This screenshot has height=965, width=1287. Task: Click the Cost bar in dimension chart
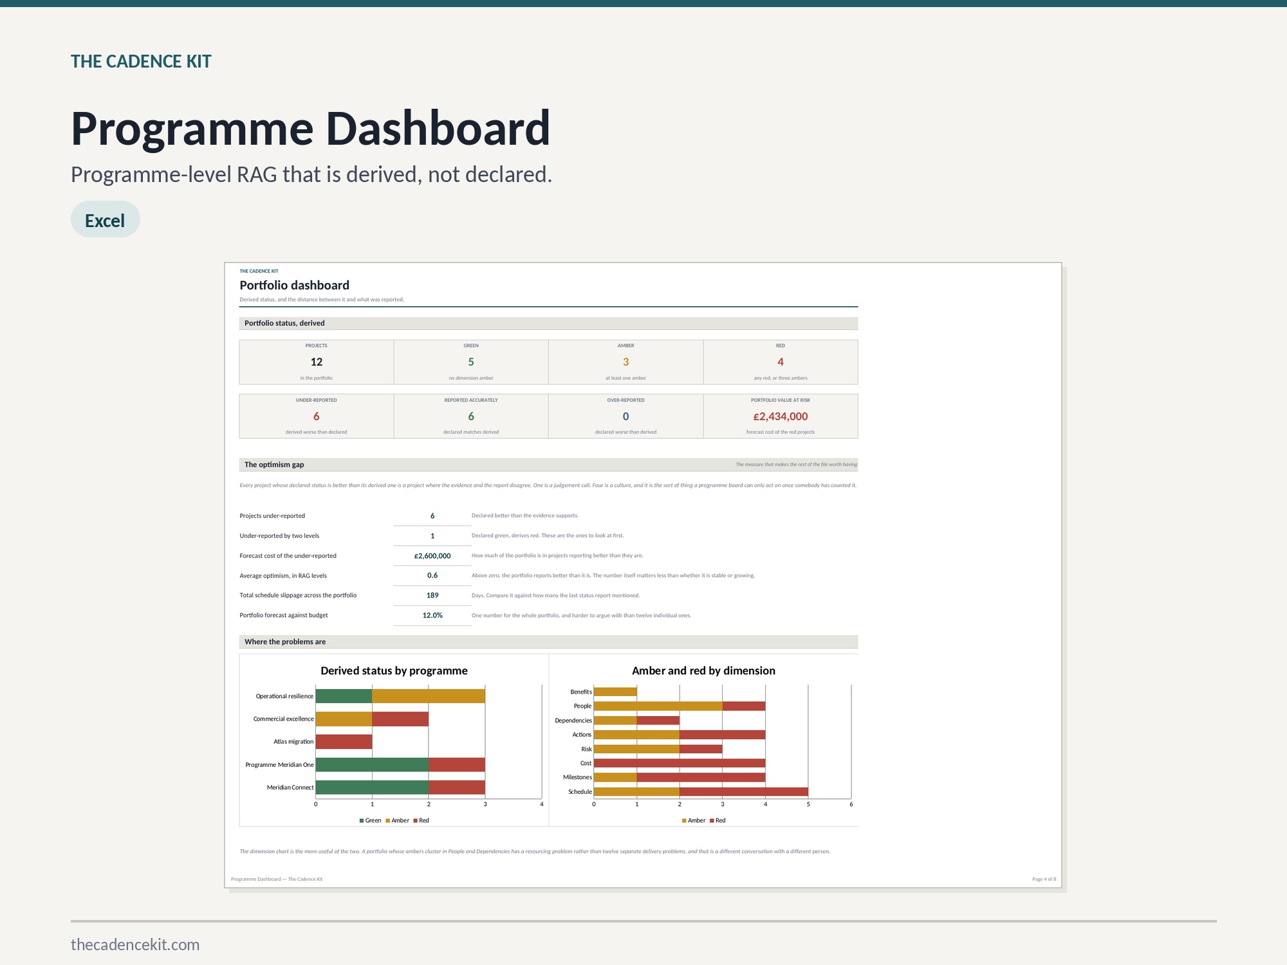coord(680,764)
